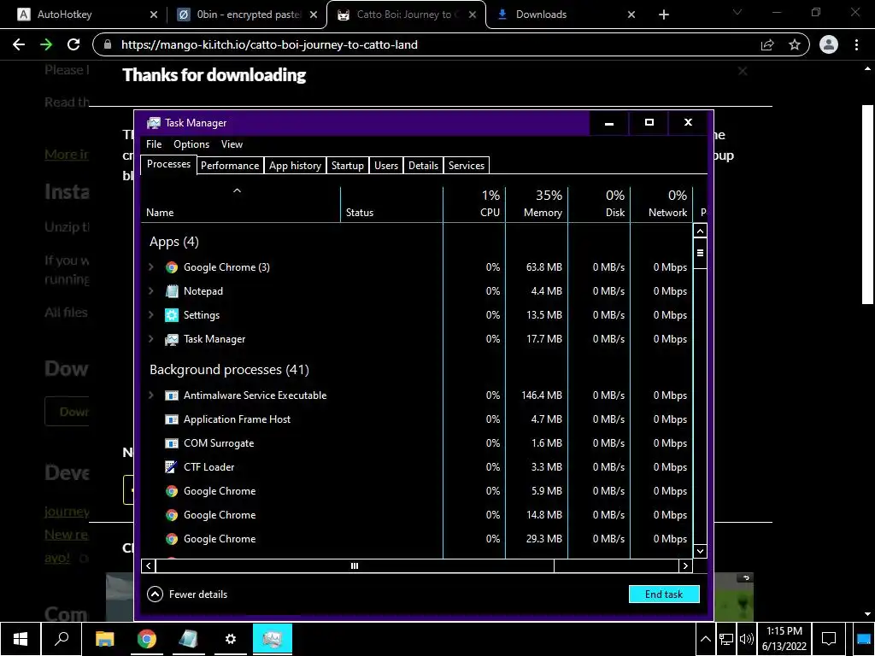Viewport: 875px width, 656px height.
Task: Sort by Memory column header
Action: click(537, 205)
